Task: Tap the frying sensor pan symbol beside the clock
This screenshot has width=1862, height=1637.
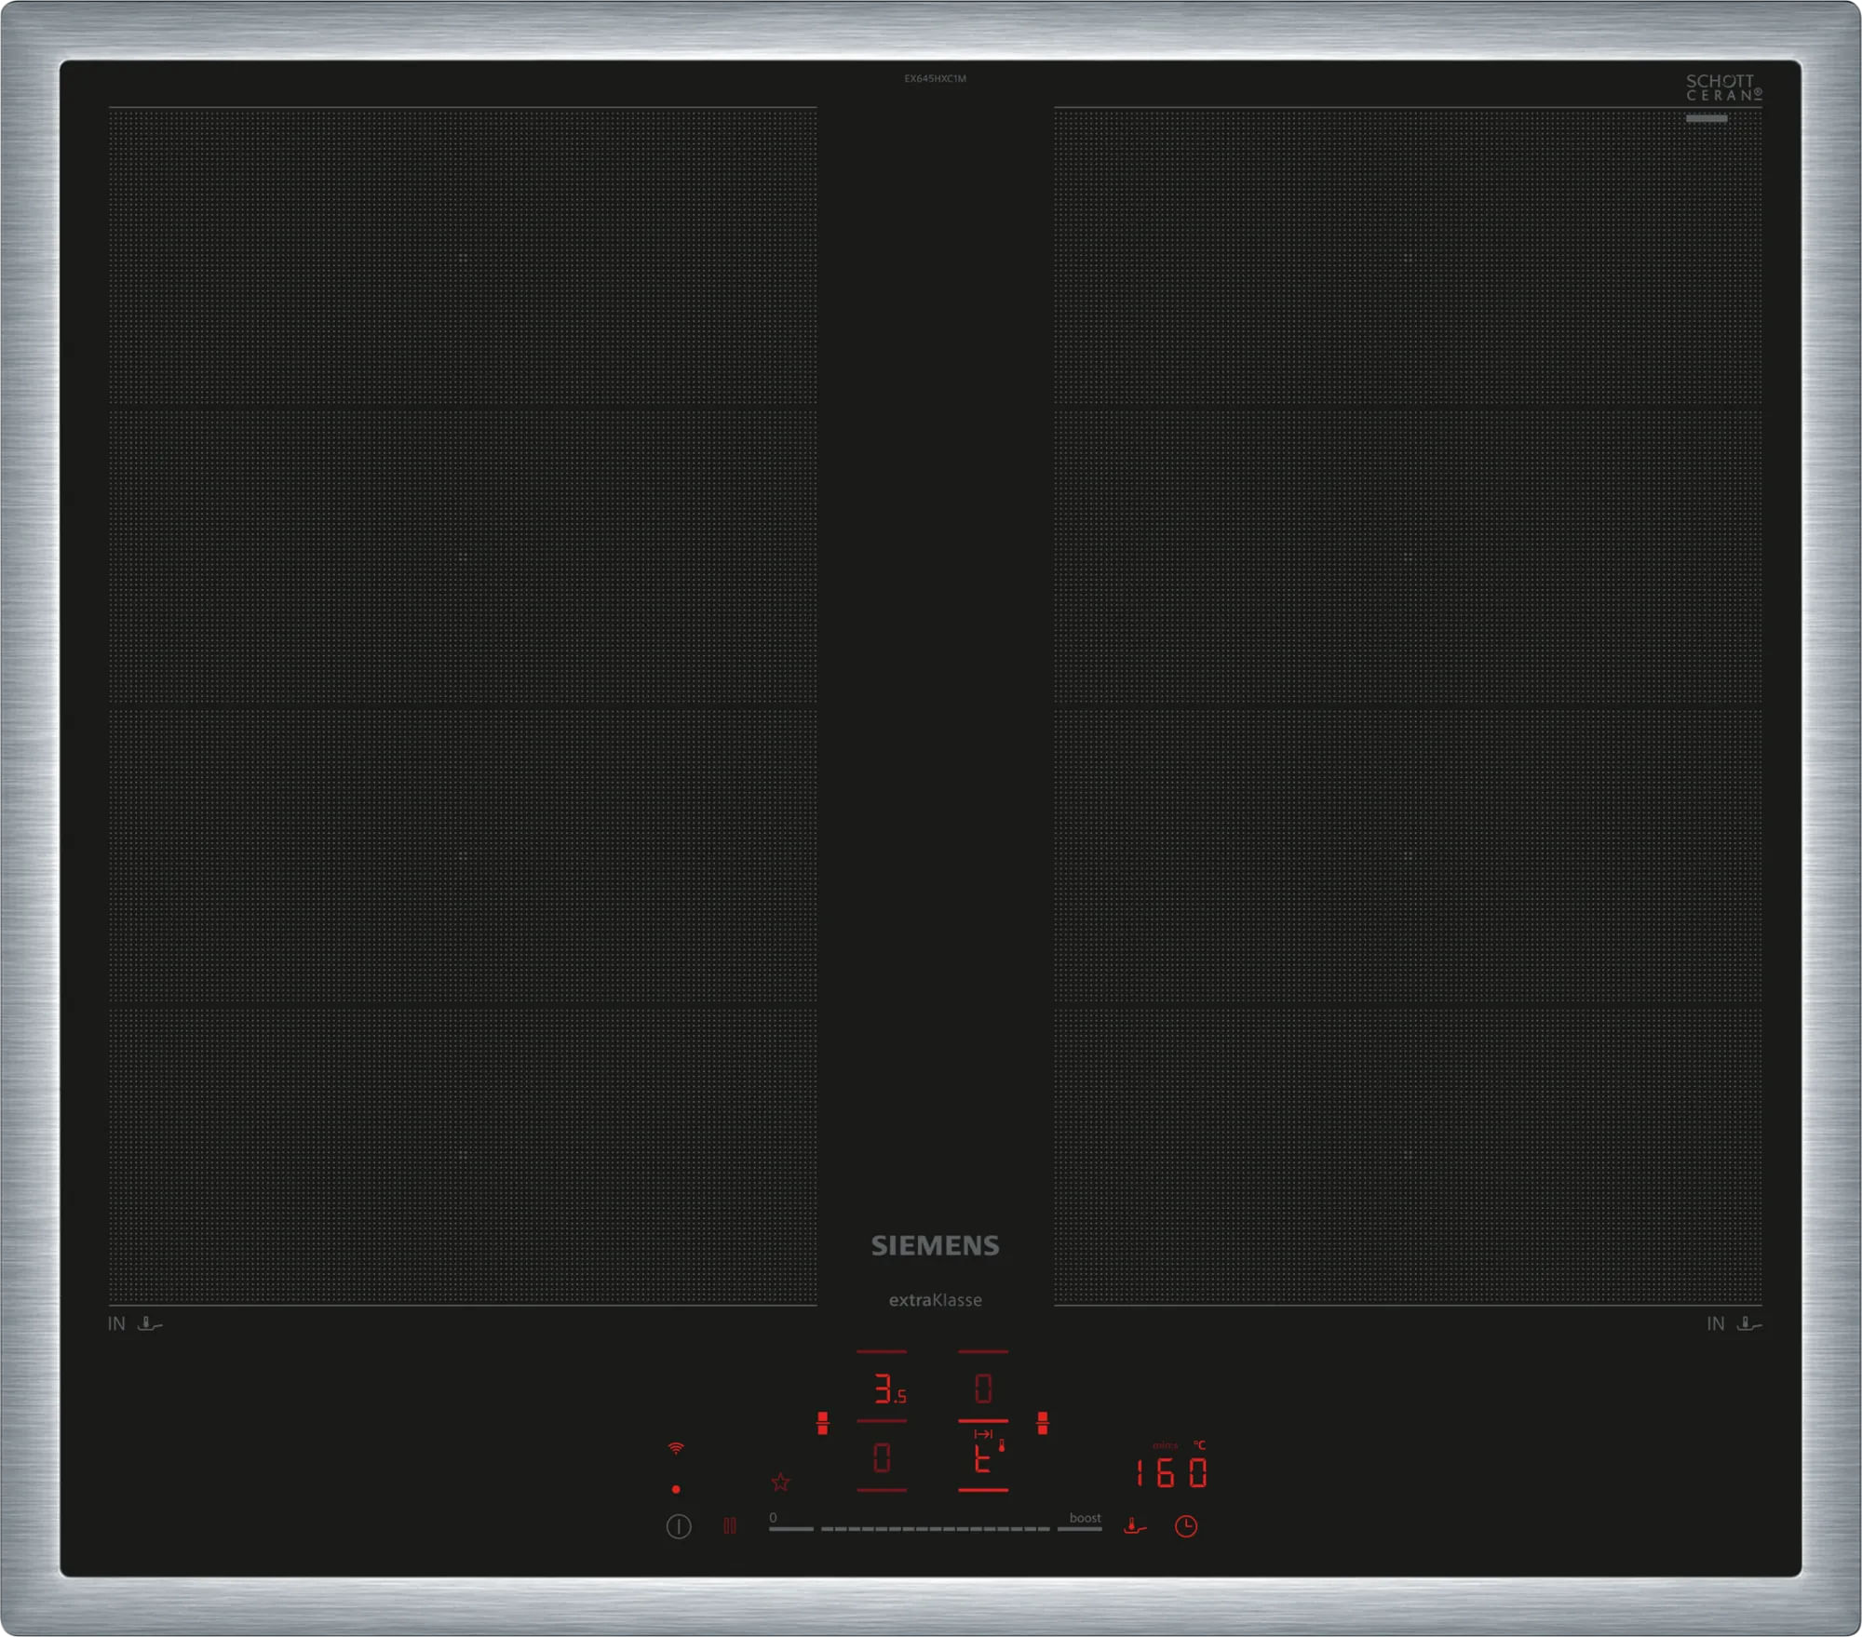Action: (1135, 1526)
